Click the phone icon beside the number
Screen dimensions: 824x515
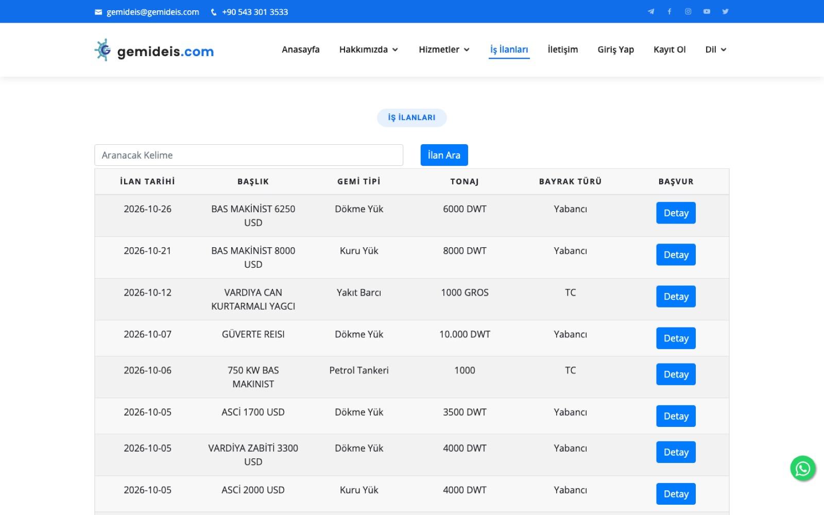point(214,12)
